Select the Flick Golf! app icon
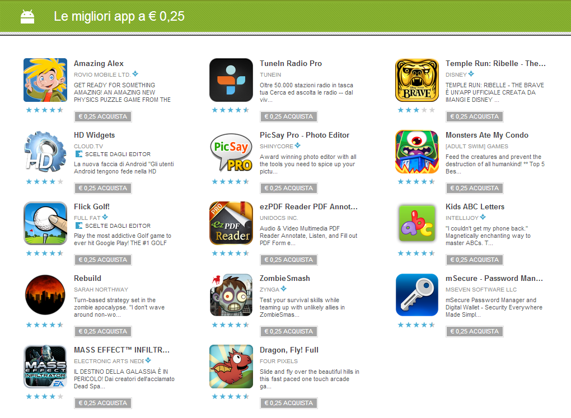 pyautogui.click(x=45, y=223)
